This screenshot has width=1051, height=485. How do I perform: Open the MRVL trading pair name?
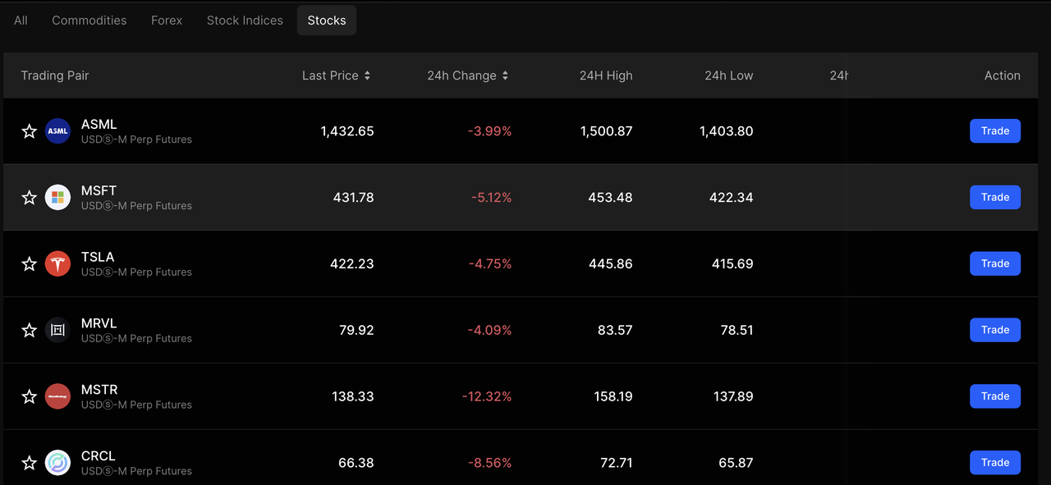[x=99, y=323]
